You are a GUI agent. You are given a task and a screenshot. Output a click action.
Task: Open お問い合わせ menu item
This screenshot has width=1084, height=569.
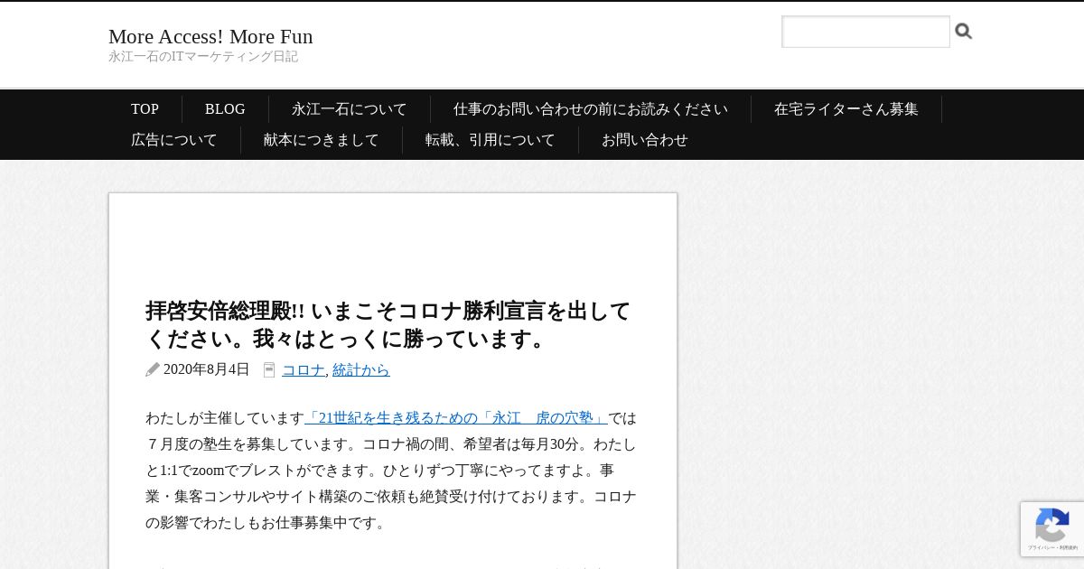pos(644,140)
